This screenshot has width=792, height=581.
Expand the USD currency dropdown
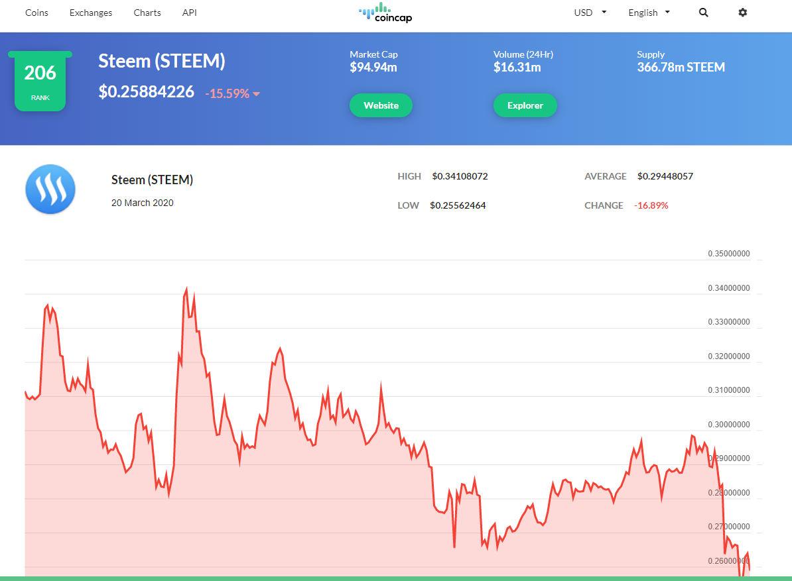(590, 13)
